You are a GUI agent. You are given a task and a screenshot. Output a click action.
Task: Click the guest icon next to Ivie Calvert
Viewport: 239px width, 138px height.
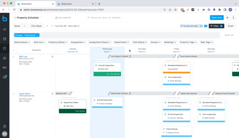pos(130,56)
